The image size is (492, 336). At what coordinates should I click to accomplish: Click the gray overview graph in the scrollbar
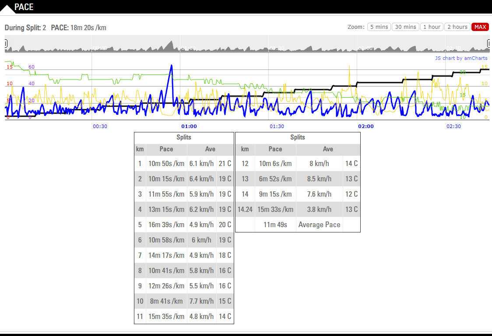(x=245, y=47)
